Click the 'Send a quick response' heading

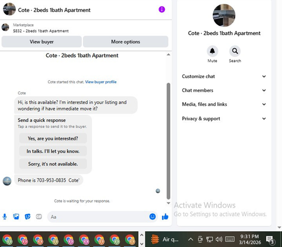42,120
